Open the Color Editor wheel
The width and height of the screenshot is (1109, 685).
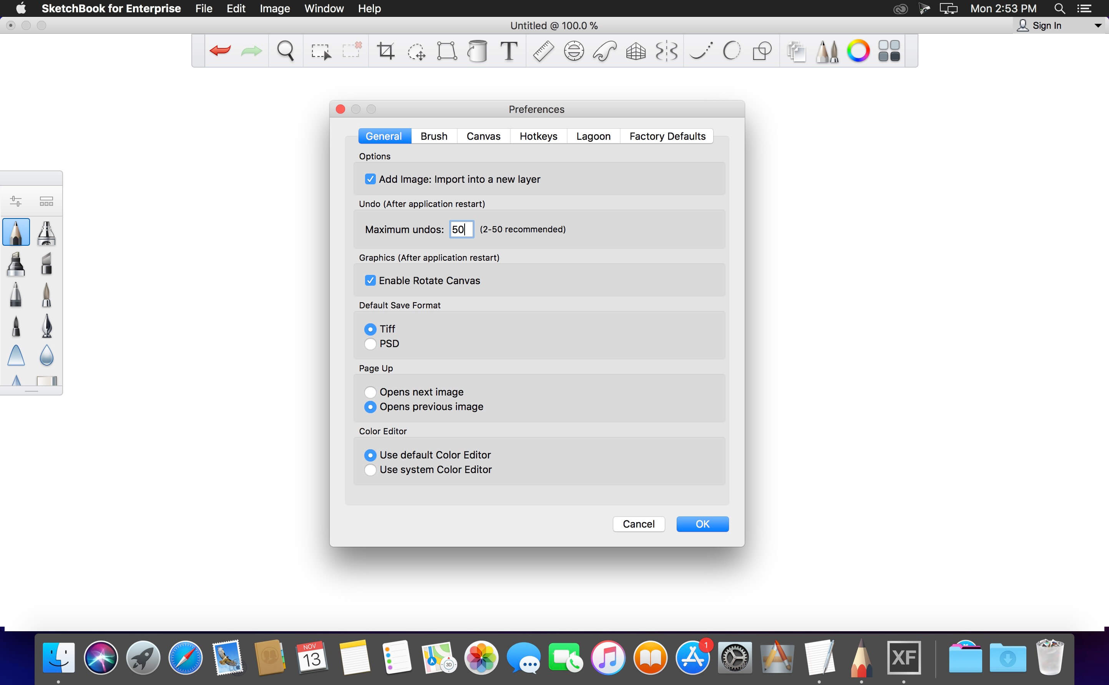(x=858, y=51)
